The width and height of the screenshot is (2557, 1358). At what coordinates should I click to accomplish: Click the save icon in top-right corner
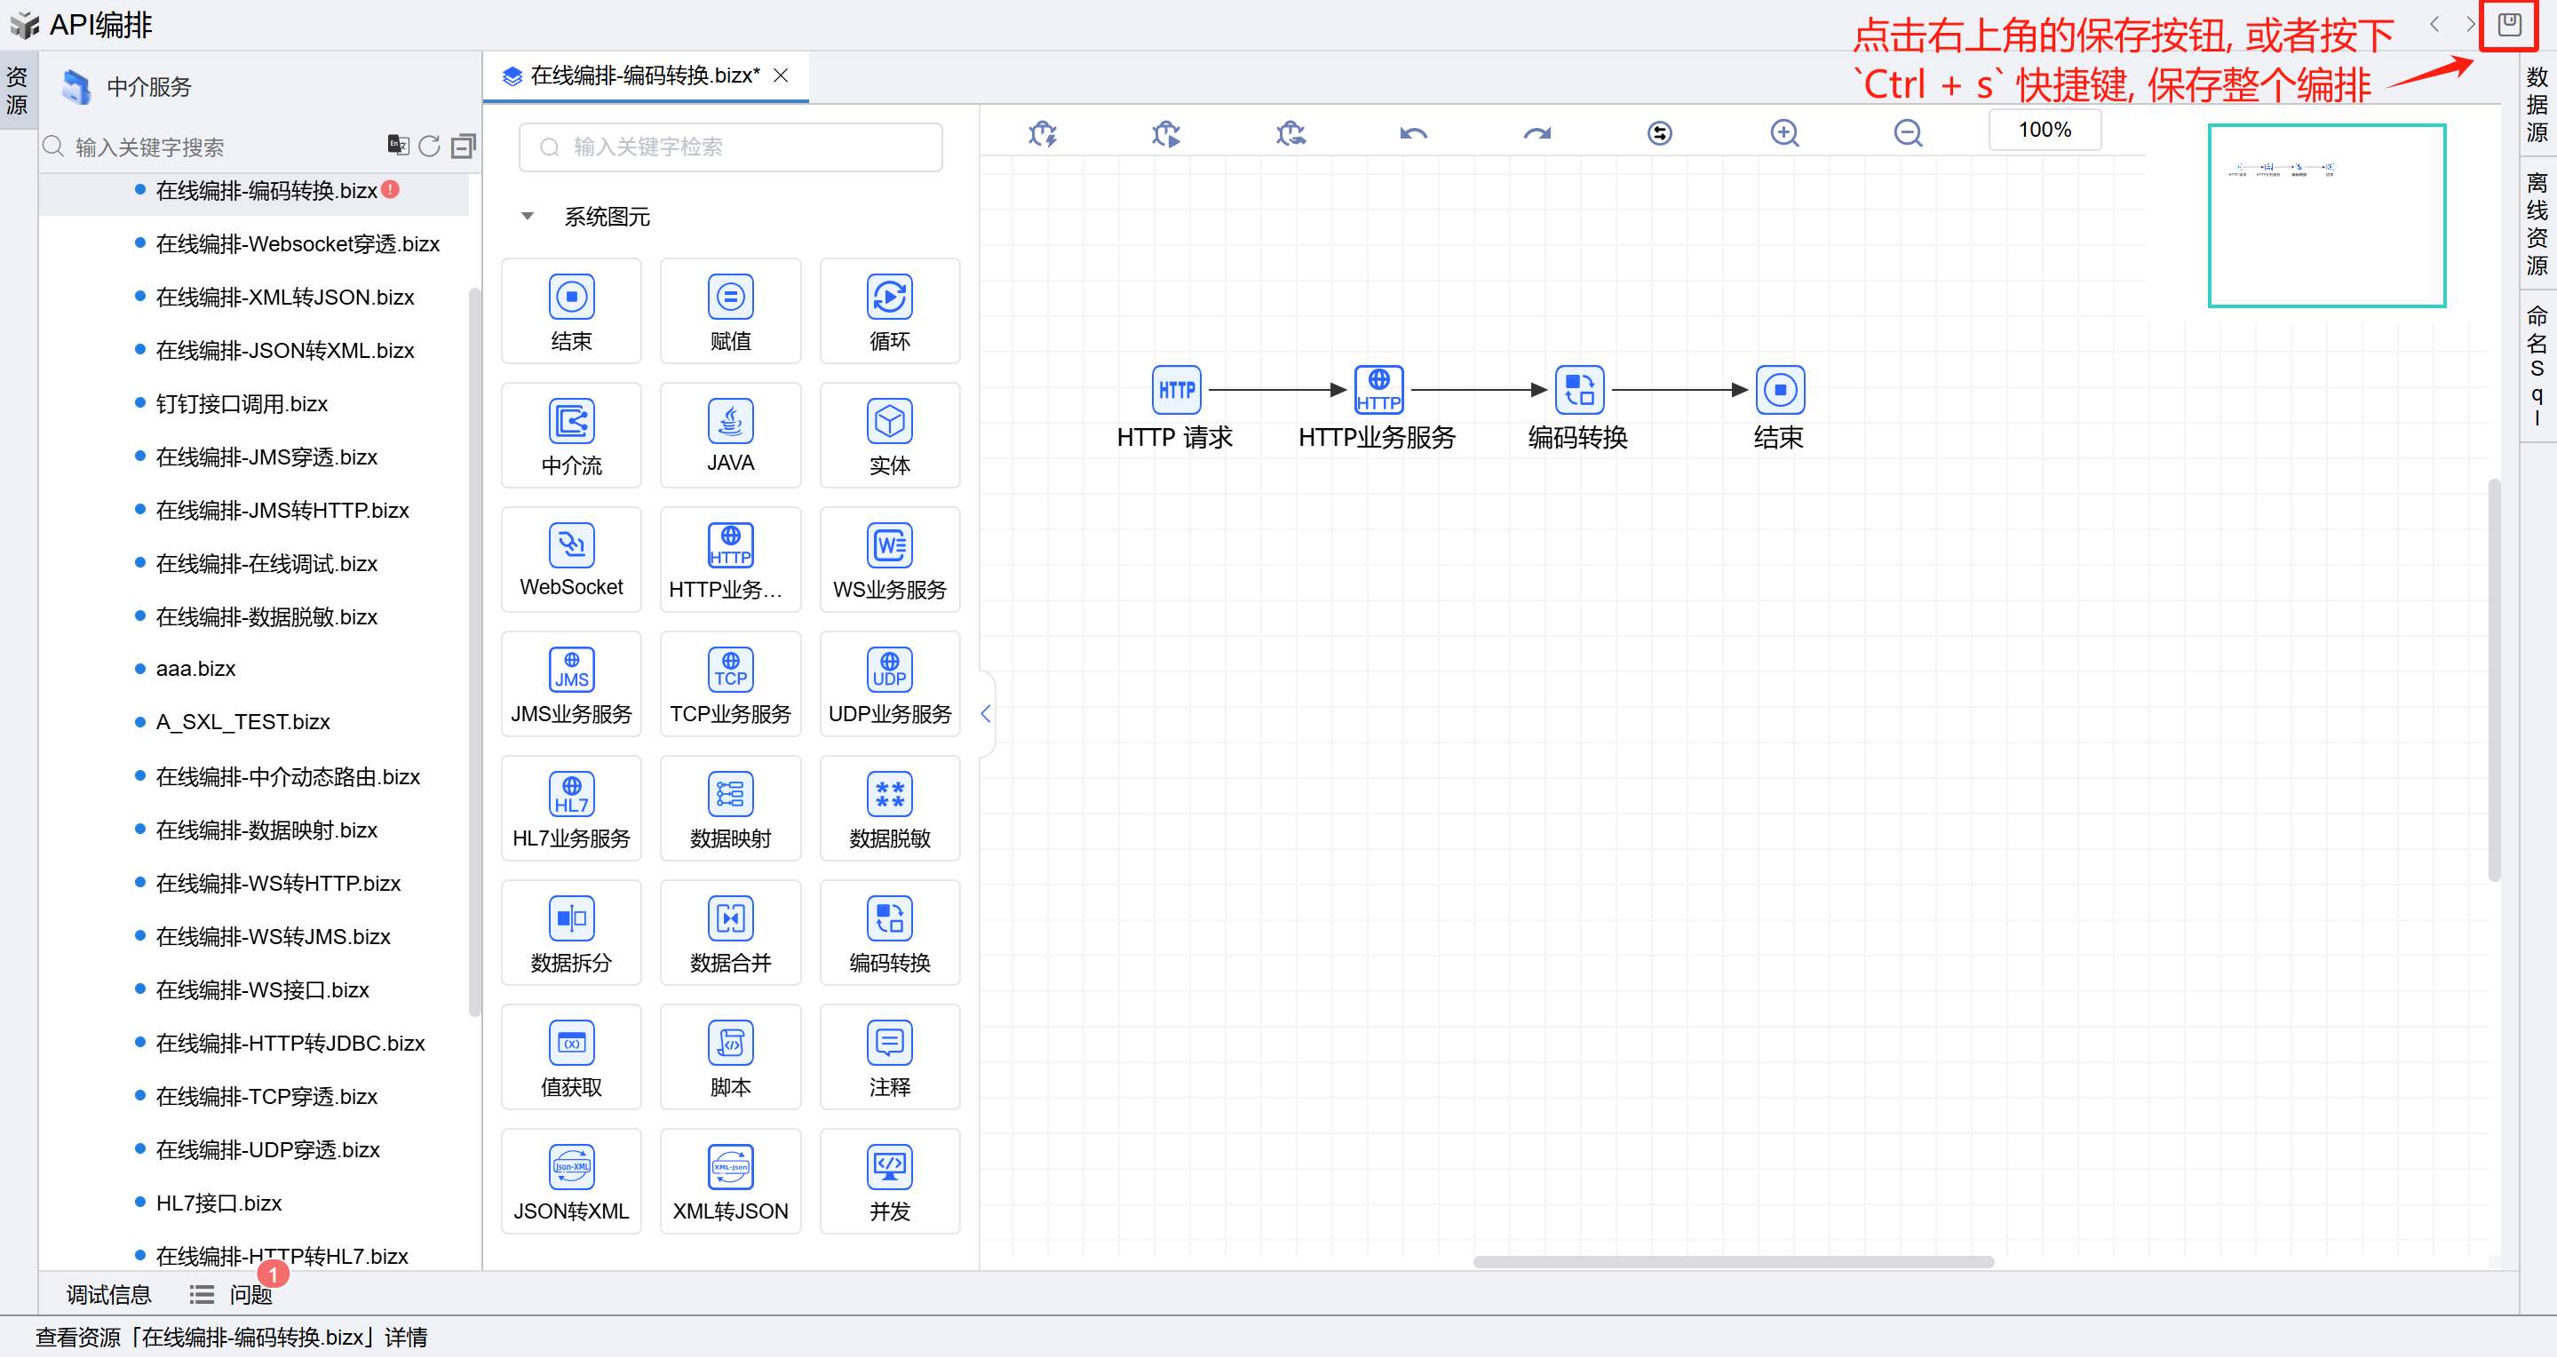[2508, 25]
